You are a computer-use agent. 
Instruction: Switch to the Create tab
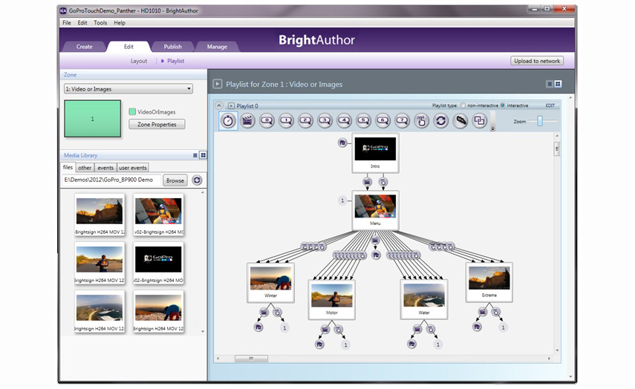[84, 47]
